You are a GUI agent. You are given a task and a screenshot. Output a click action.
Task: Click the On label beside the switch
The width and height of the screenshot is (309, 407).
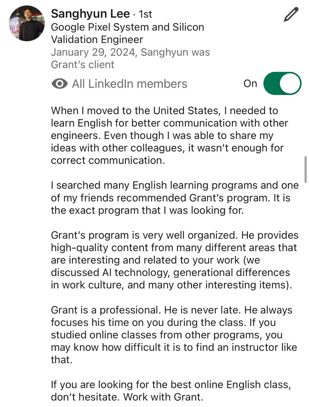tap(250, 84)
